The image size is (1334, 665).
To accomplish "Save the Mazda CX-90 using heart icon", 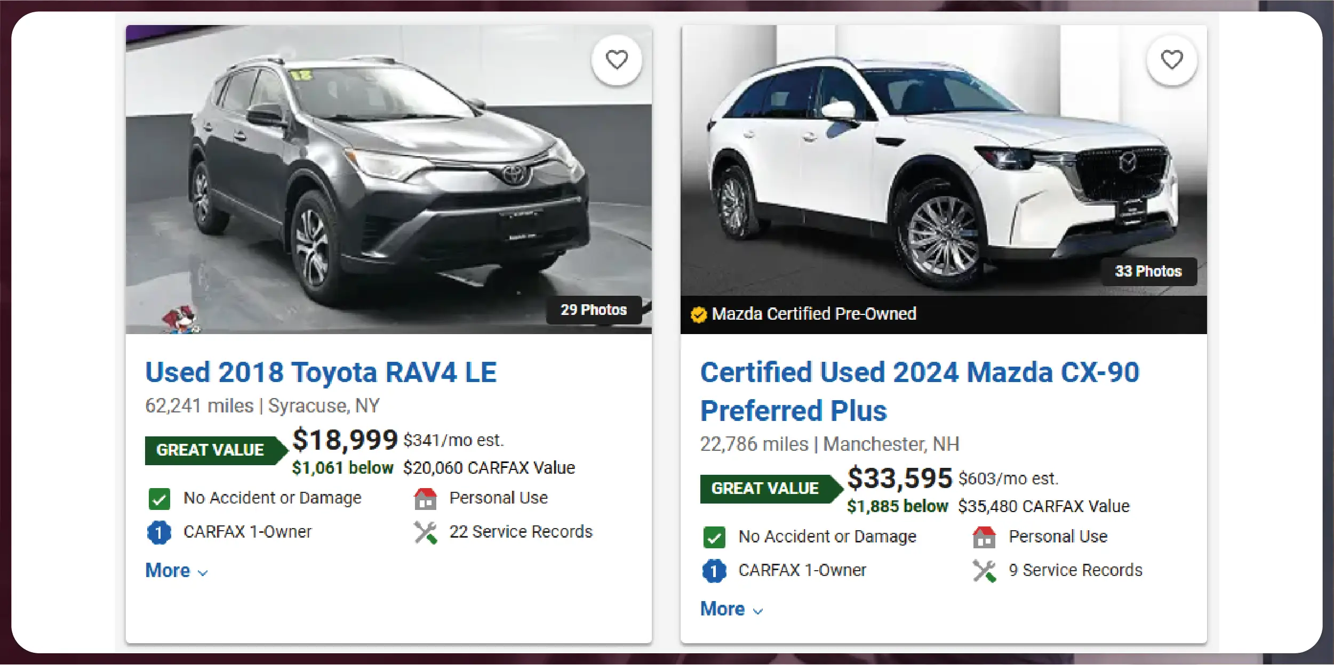I will 1171,60.
